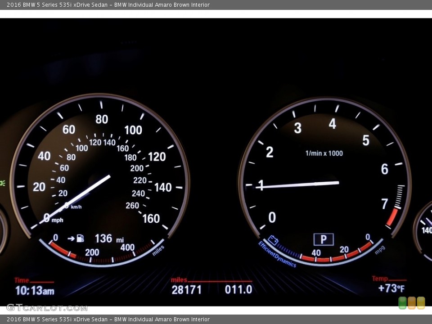Click the 40 mark on mpg scale
The height and width of the screenshot is (324, 432).
316,252
